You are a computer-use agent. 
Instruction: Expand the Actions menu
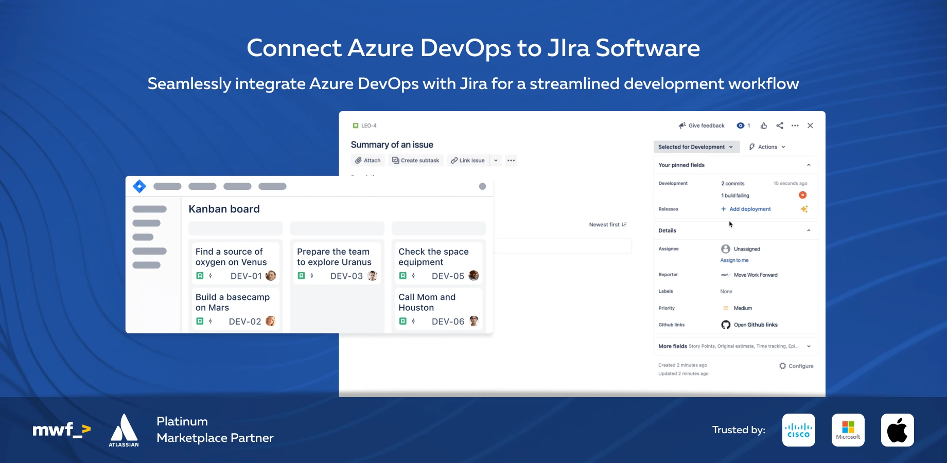767,147
